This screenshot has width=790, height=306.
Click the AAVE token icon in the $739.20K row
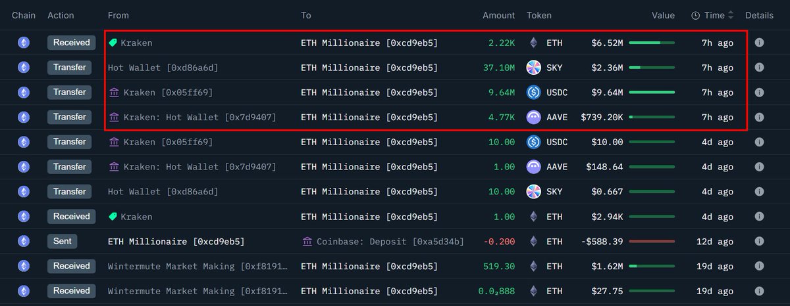(534, 118)
